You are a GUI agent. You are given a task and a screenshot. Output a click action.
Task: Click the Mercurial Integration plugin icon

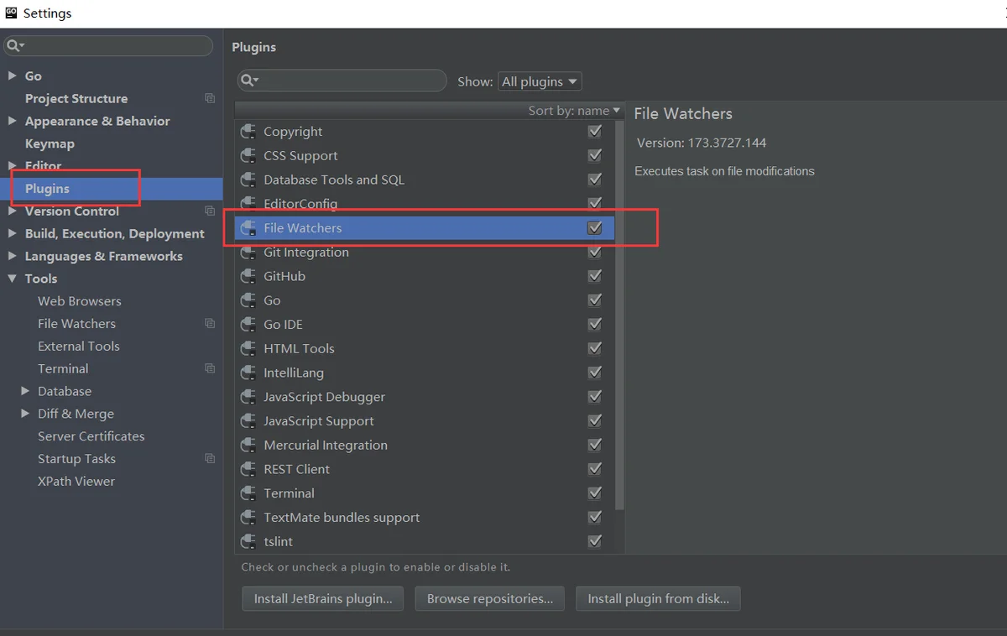(248, 446)
